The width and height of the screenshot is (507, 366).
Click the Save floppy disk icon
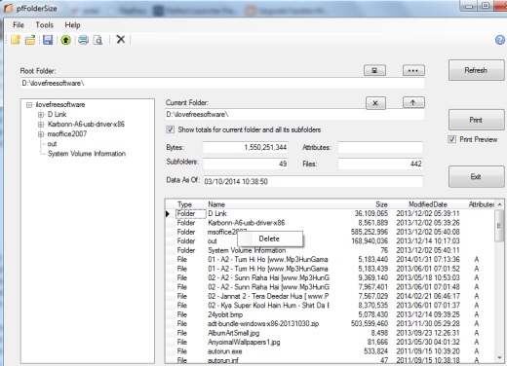pos(48,40)
